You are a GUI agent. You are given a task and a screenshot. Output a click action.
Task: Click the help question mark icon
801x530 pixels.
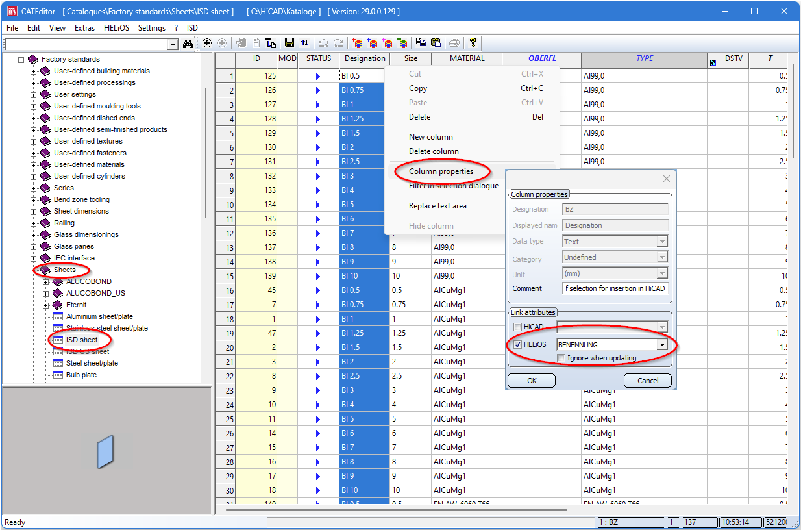click(x=473, y=43)
